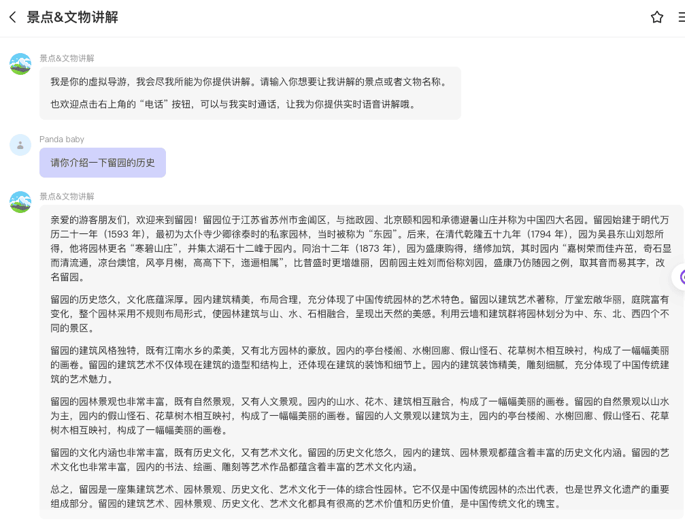The height and width of the screenshot is (526, 685).
Task: Open the hamburger menu at top right
Action: 680,18
